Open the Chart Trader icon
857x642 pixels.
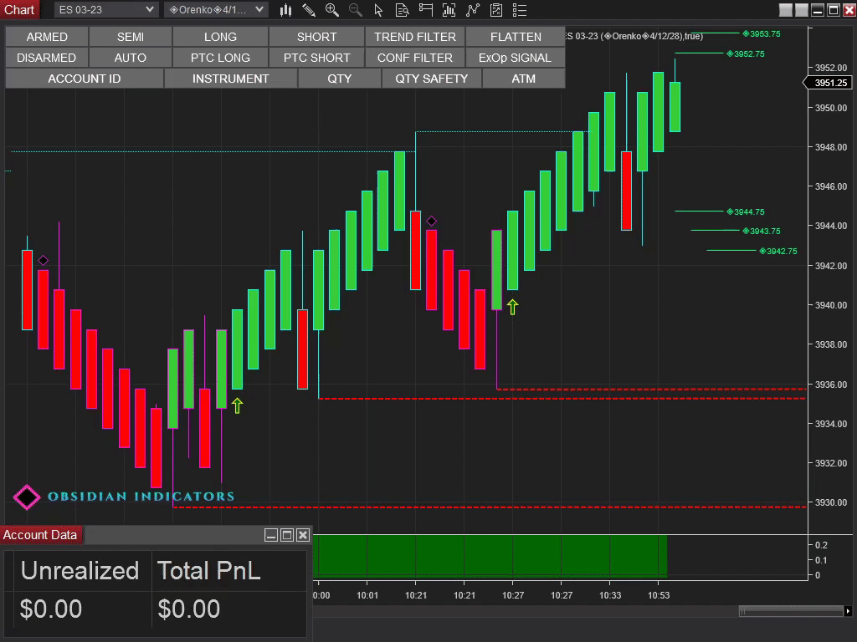tap(426, 10)
